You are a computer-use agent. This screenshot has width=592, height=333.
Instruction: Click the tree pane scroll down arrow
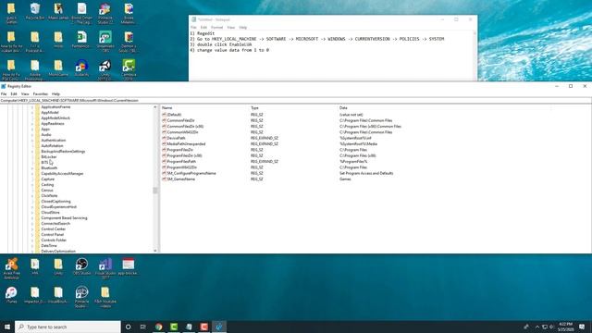click(x=154, y=251)
